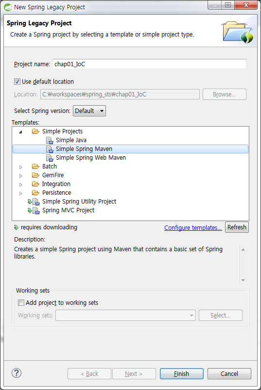The image size is (261, 390).
Task: Maximize the dialog window
Action: coord(228,5)
